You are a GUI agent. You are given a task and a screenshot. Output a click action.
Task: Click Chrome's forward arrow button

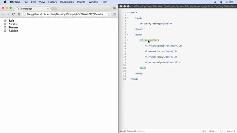[8, 14]
